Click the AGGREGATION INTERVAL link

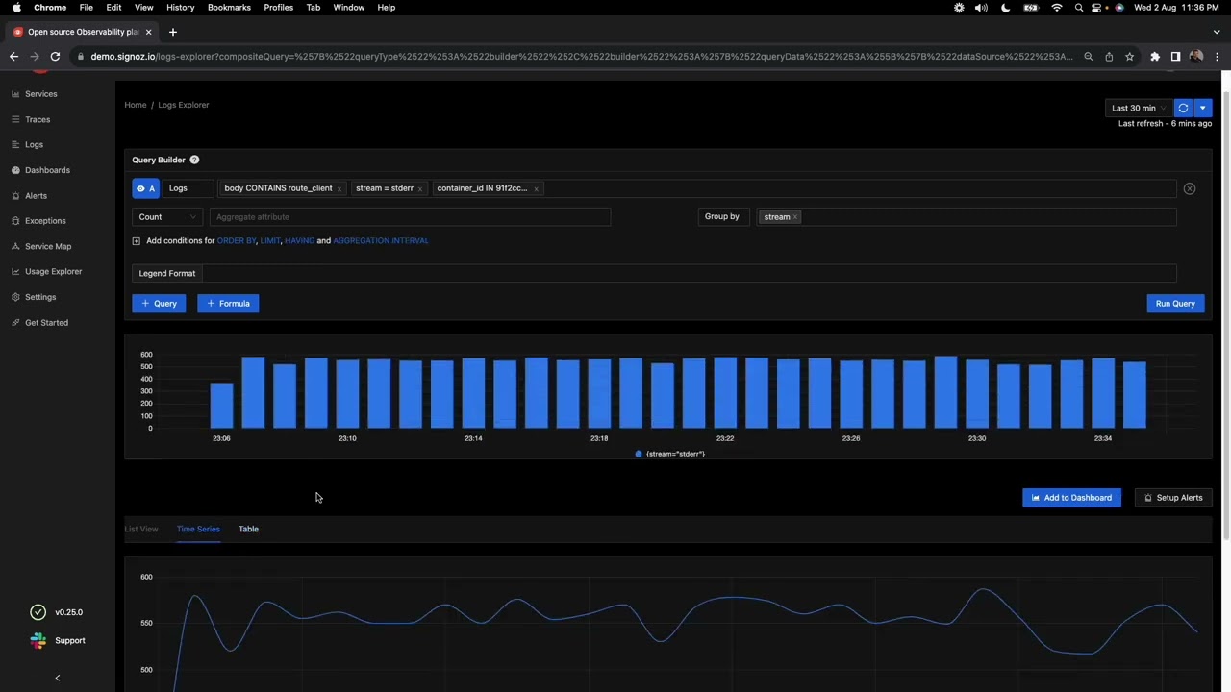tap(381, 241)
